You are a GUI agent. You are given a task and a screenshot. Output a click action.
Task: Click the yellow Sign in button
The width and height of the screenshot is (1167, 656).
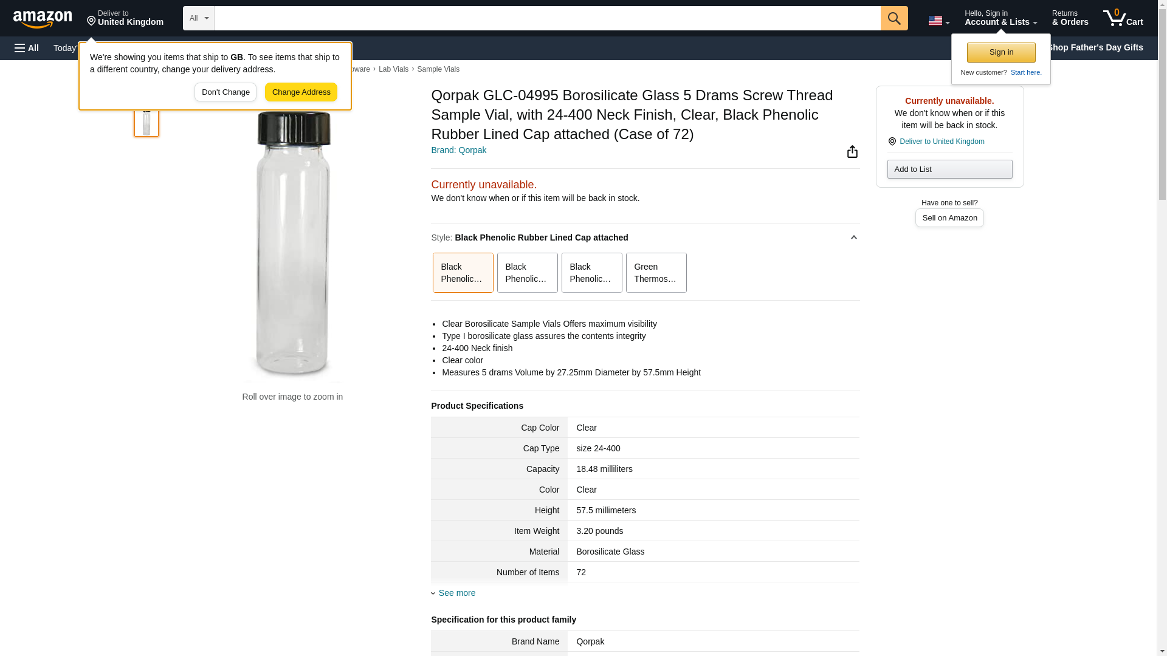pyautogui.click(x=1001, y=52)
